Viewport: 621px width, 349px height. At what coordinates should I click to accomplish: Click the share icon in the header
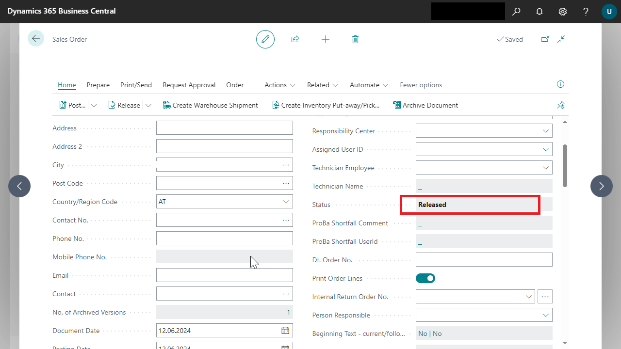(x=295, y=39)
